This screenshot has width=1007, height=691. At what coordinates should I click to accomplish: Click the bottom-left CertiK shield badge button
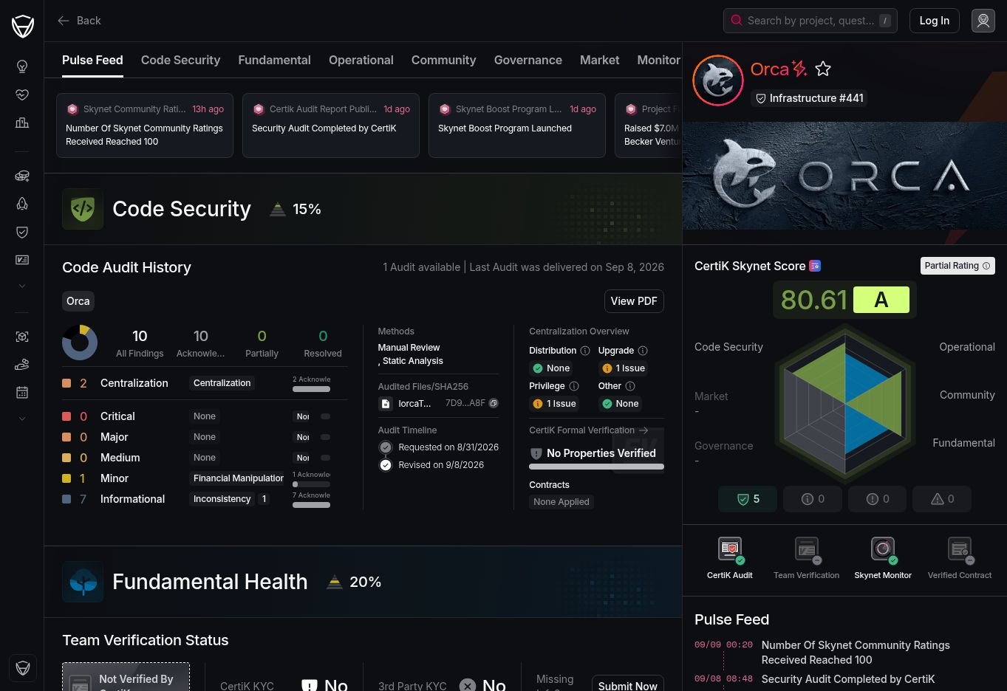(23, 668)
